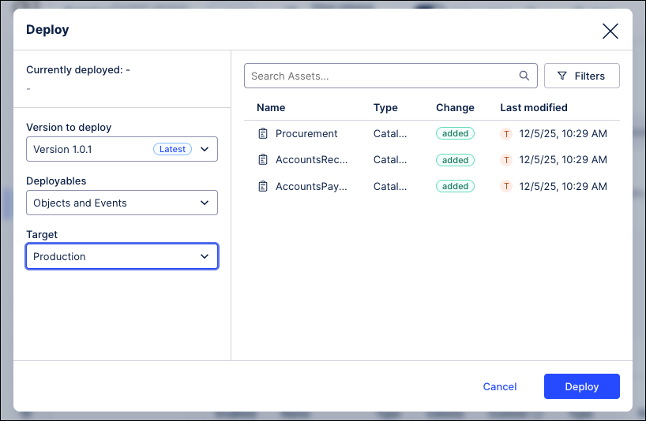The height and width of the screenshot is (421, 646).
Task: Sort by the Last modified column header
Action: (533, 108)
